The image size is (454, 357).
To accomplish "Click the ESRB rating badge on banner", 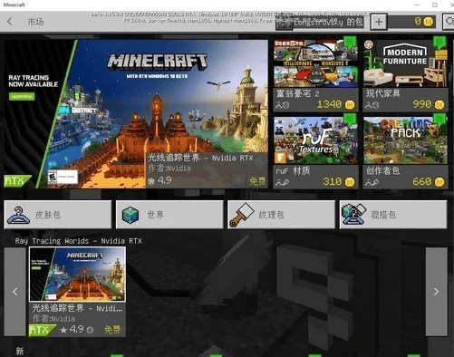I will [63, 178].
